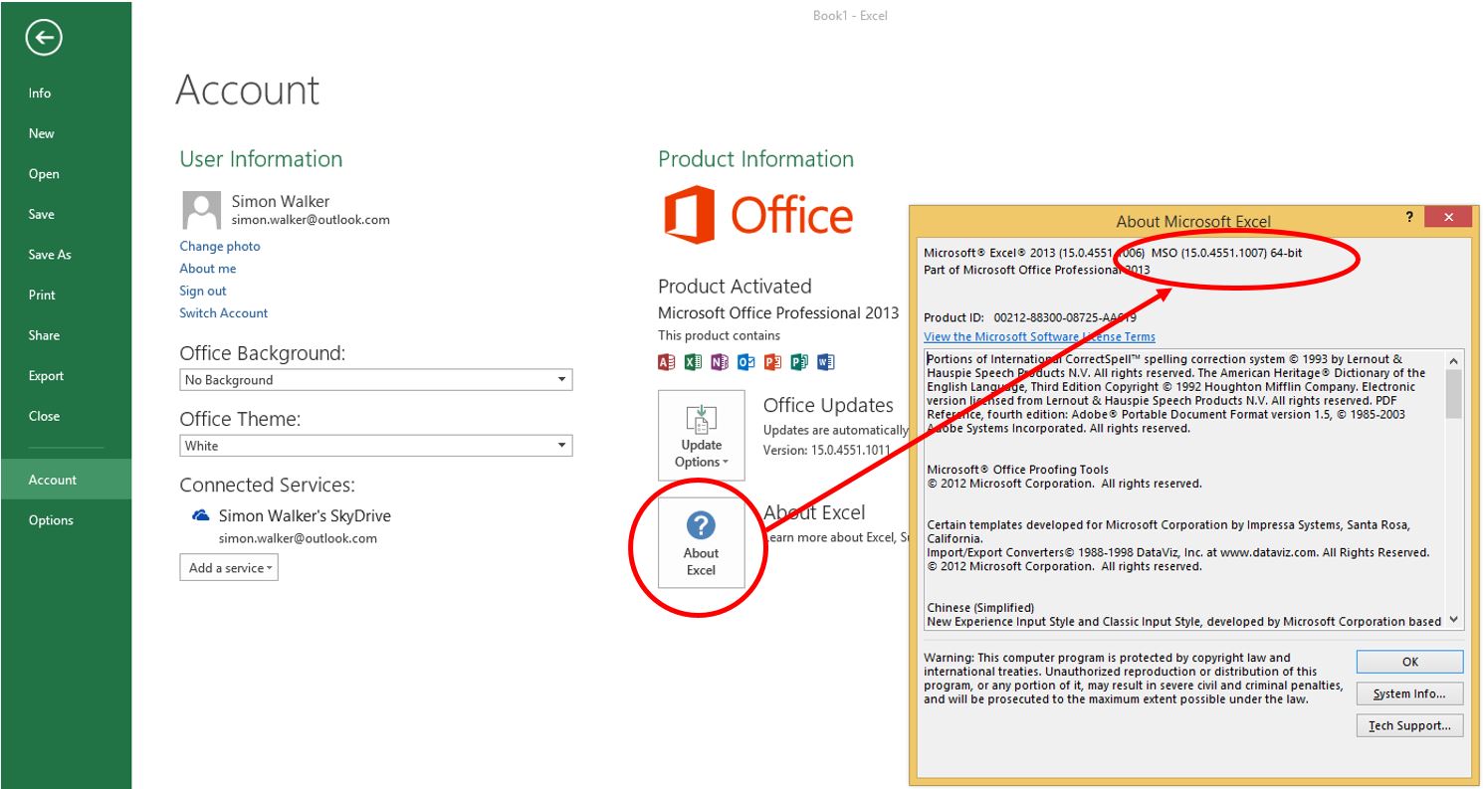
Task: Open the Share backstage tab
Action: [x=66, y=335]
